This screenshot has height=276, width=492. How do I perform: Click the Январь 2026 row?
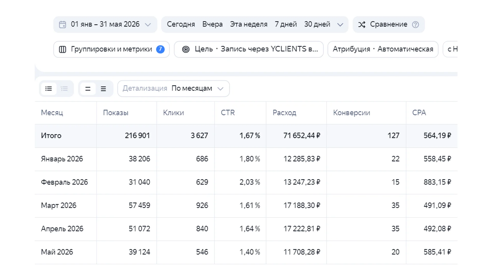246,159
